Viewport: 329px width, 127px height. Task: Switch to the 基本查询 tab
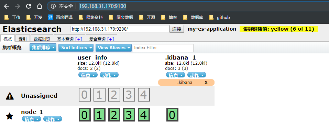tap(65, 39)
